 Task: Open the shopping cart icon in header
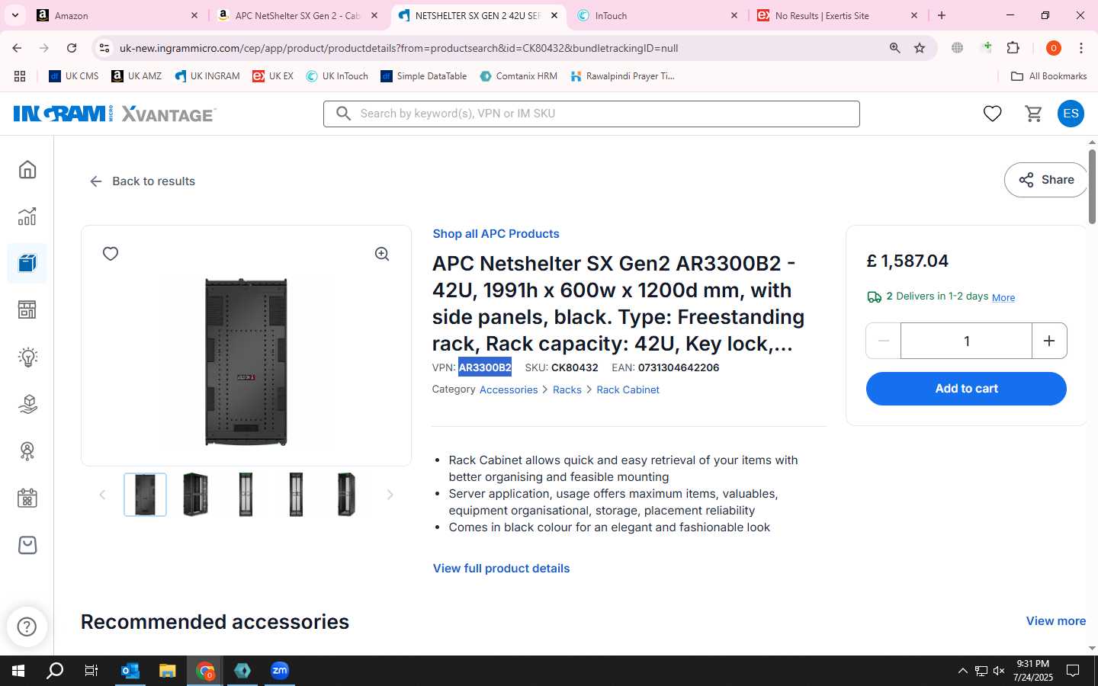(1034, 114)
